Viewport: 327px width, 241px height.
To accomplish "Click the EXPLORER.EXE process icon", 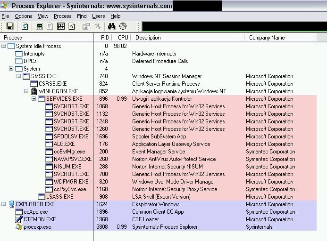I will (x=11, y=204).
